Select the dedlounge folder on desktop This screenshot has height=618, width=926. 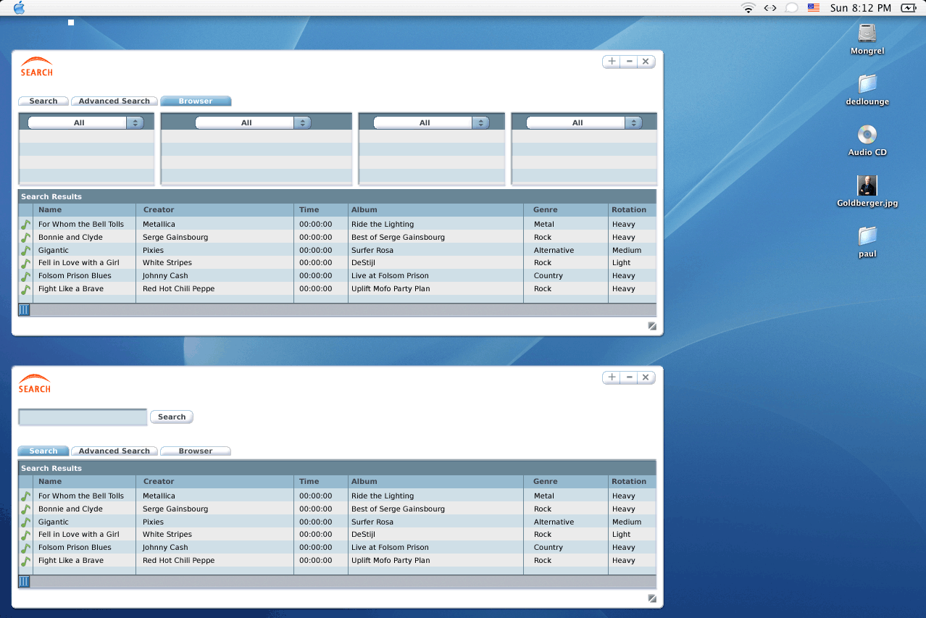(867, 83)
